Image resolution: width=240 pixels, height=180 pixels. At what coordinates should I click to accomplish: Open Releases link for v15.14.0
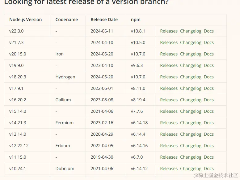pos(169,111)
